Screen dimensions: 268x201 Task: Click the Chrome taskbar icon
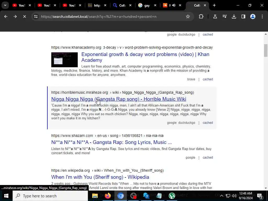click(120, 196)
